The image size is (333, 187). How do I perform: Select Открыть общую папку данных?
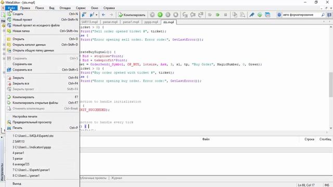point(43,51)
